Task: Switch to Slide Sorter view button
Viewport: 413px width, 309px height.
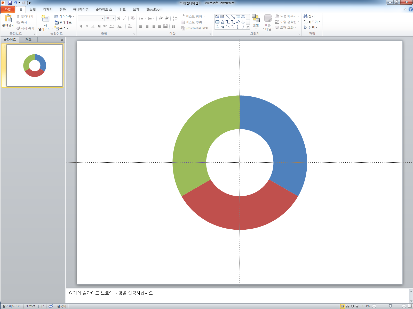Action: 347,306
